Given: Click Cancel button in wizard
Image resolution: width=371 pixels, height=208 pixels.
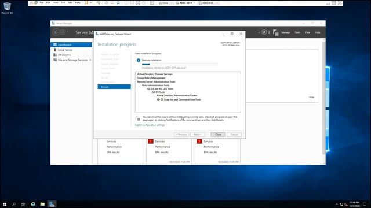Looking at the screenshot, I should (234, 135).
